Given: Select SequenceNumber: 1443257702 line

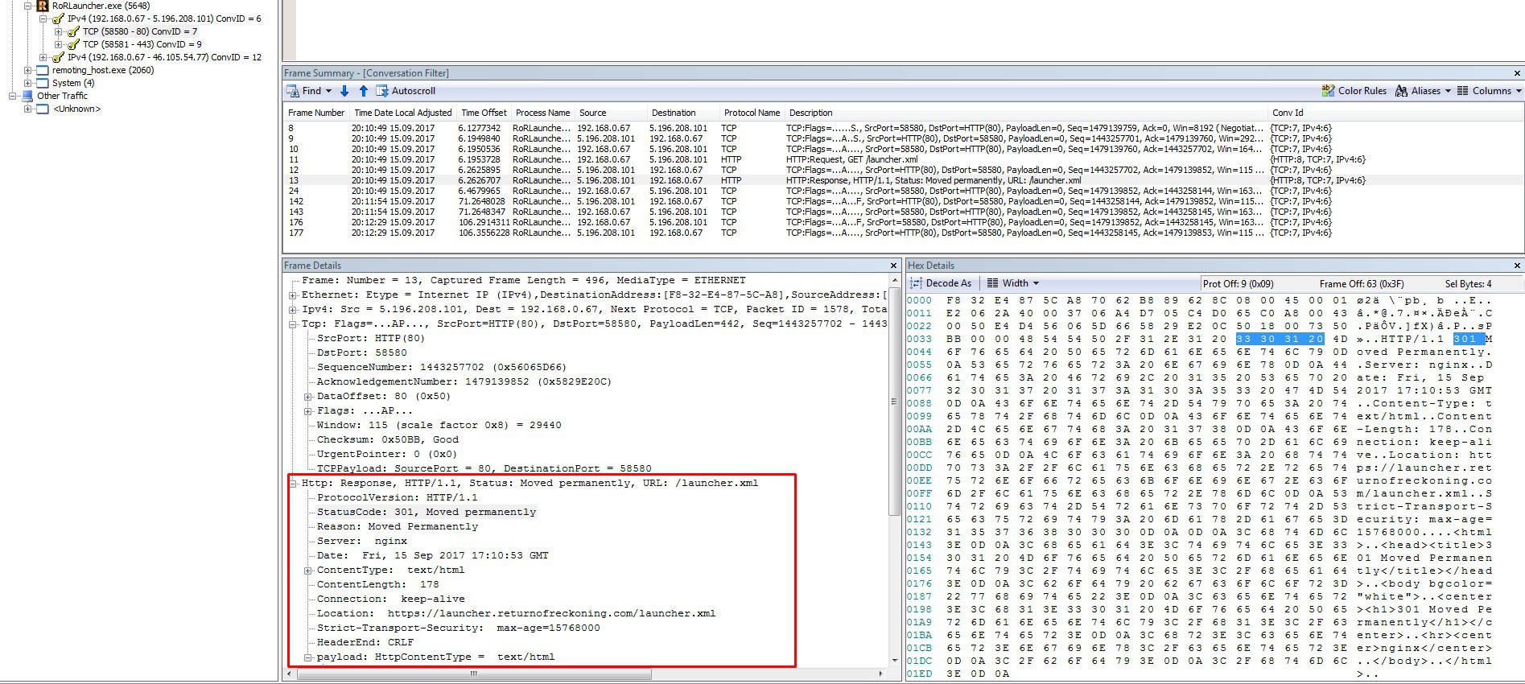Looking at the screenshot, I should [x=442, y=367].
